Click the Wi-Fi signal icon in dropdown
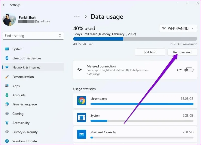 (x=164, y=28)
